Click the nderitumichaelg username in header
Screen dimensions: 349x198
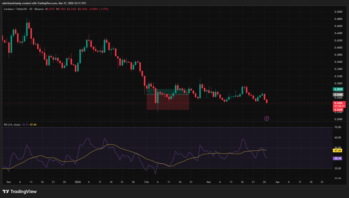14,3
